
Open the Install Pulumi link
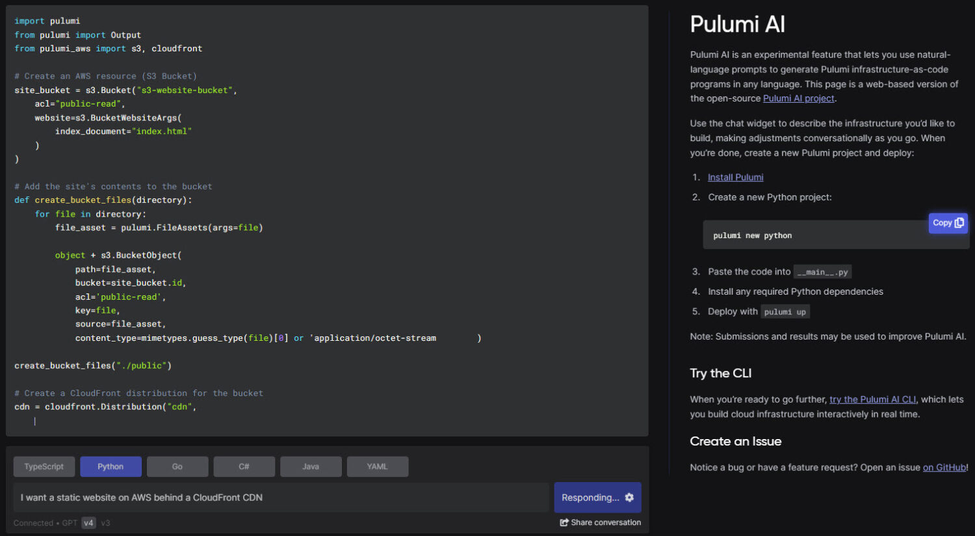tap(735, 177)
